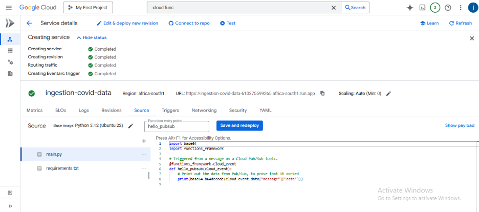Open the building-shaped sidebar icon
Screen dimensions: 479x212
click(x=10, y=73)
